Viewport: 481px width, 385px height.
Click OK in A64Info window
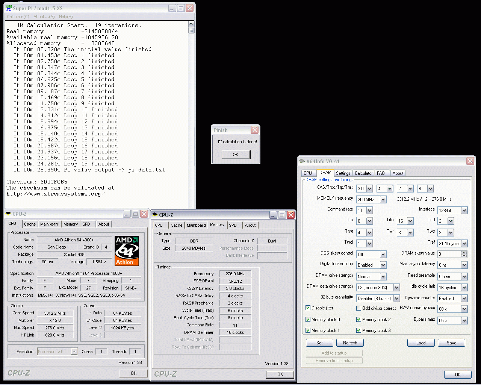(458, 374)
